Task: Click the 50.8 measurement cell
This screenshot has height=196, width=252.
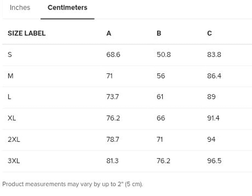Action: [x=164, y=54]
